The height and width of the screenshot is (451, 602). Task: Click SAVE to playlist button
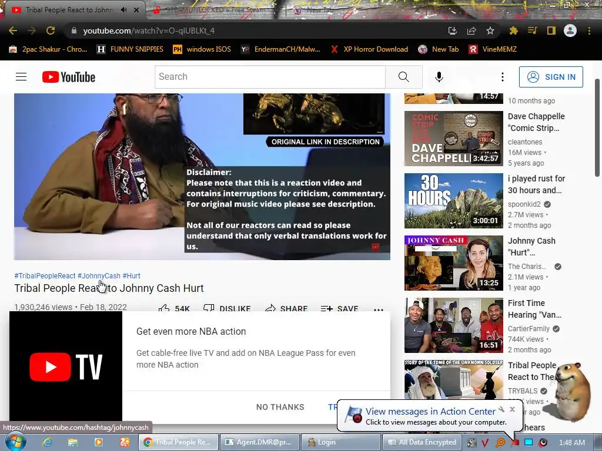pos(339,308)
